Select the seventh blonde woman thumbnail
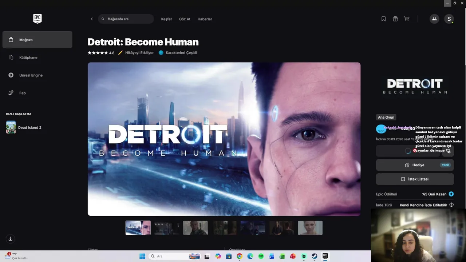This screenshot has height=262, width=466. coord(310,228)
